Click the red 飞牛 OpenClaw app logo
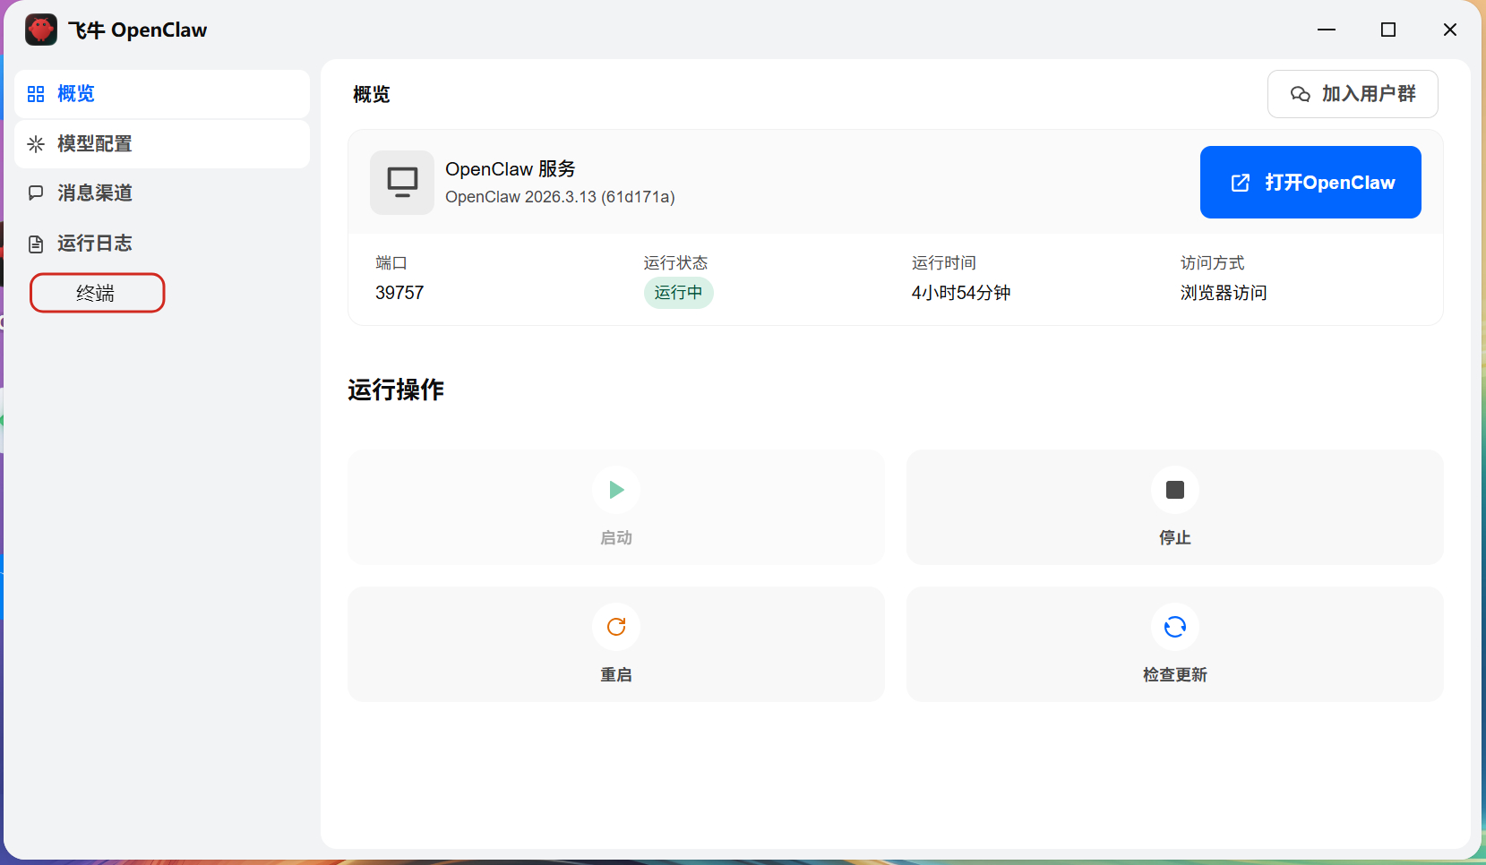 pyautogui.click(x=41, y=30)
